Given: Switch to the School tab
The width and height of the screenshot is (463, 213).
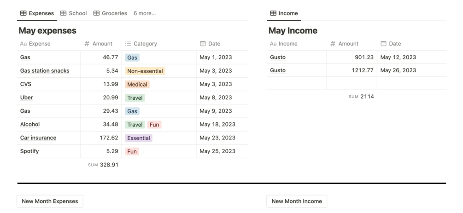Looking at the screenshot, I should tap(77, 13).
